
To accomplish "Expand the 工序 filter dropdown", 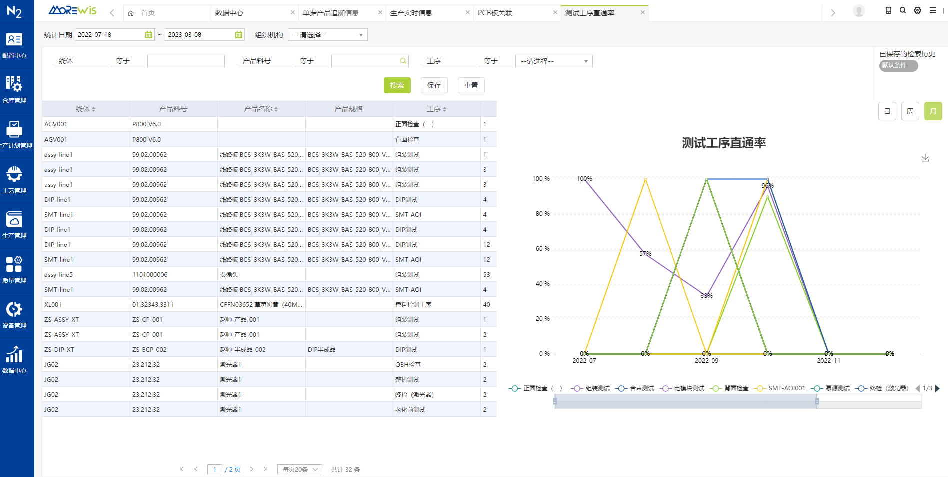I will tap(553, 61).
